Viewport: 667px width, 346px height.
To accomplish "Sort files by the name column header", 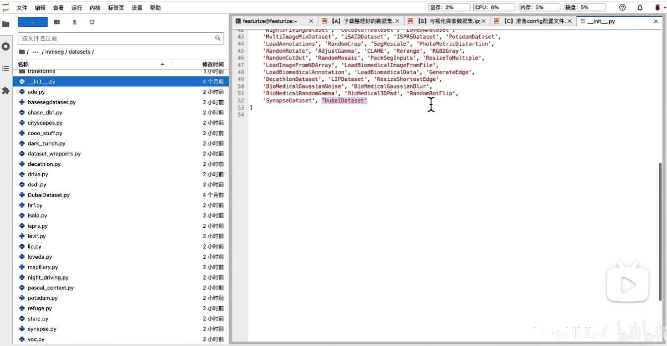I will coord(89,65).
